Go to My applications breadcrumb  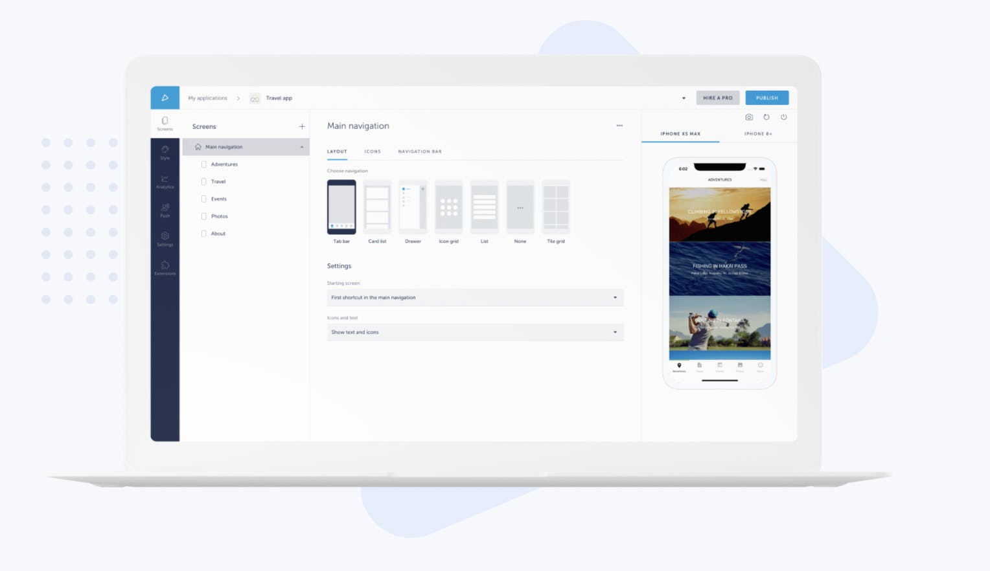point(208,98)
